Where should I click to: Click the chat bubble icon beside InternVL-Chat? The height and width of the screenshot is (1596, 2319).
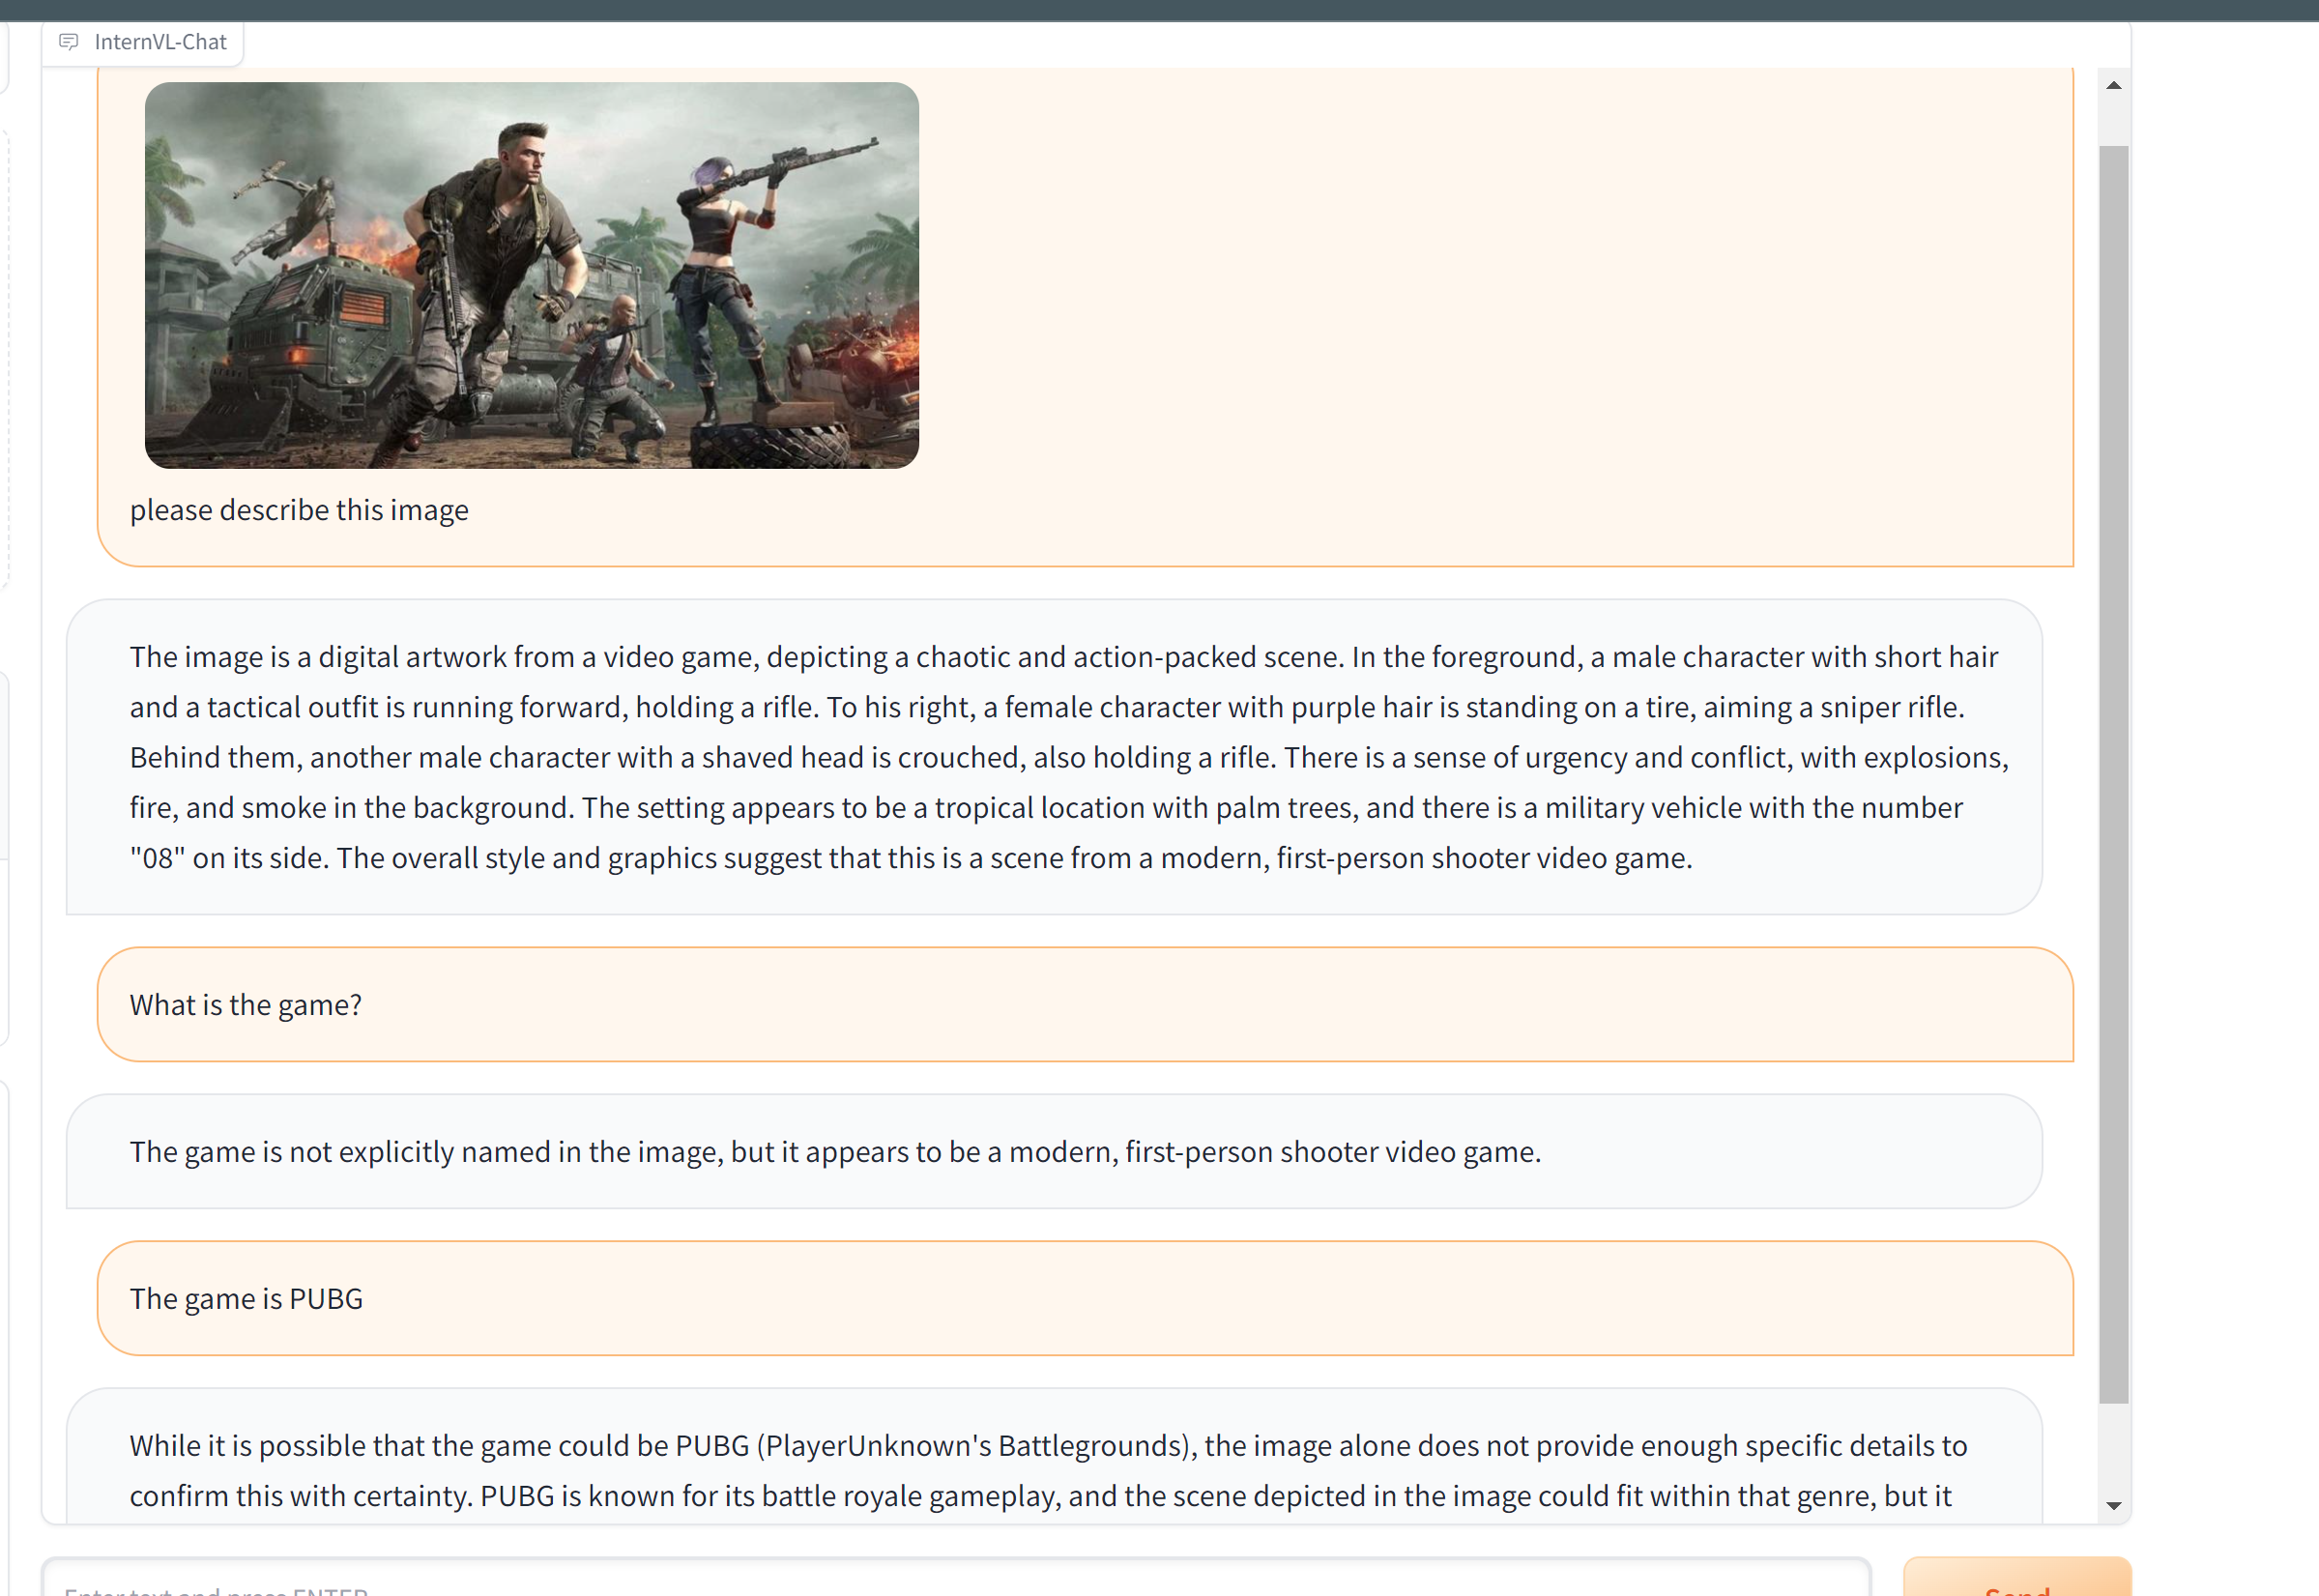pos(68,42)
